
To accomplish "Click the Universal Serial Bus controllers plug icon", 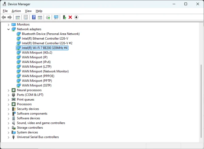I will pyautogui.click(x=13, y=137).
